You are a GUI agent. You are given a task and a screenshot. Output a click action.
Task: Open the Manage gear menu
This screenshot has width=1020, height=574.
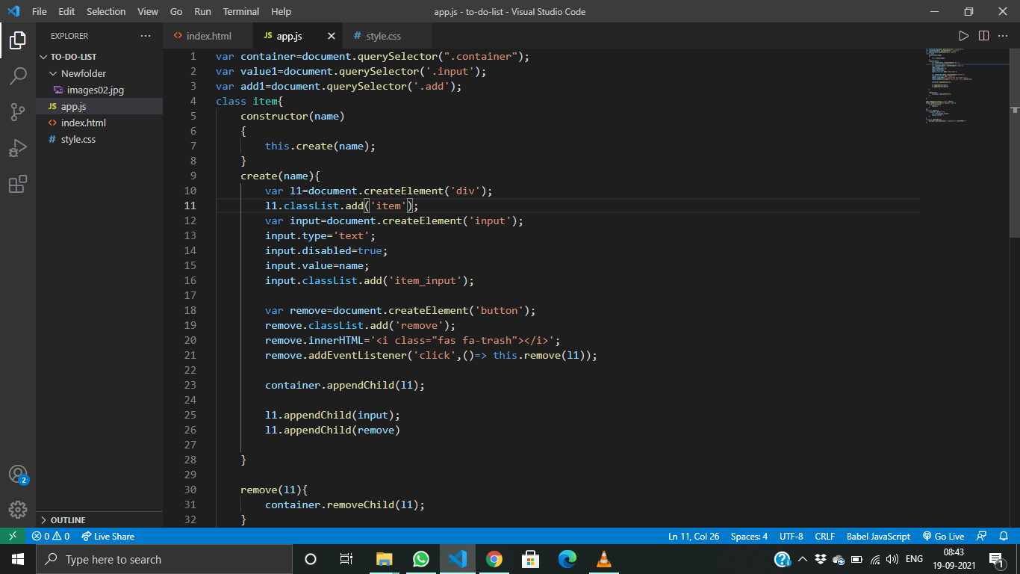pyautogui.click(x=18, y=510)
